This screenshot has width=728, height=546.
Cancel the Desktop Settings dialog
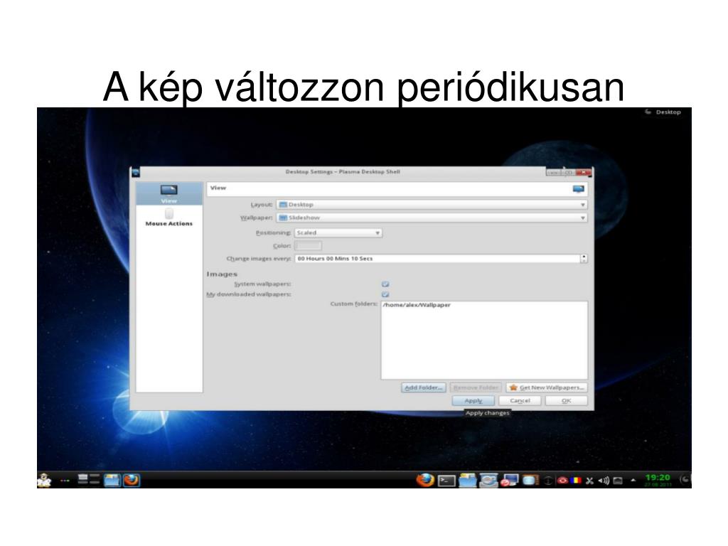click(520, 401)
